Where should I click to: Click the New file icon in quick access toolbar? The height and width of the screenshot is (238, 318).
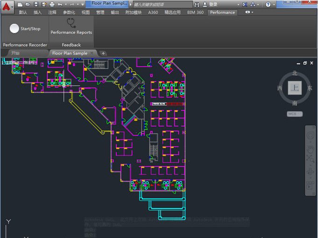tap(20, 4)
